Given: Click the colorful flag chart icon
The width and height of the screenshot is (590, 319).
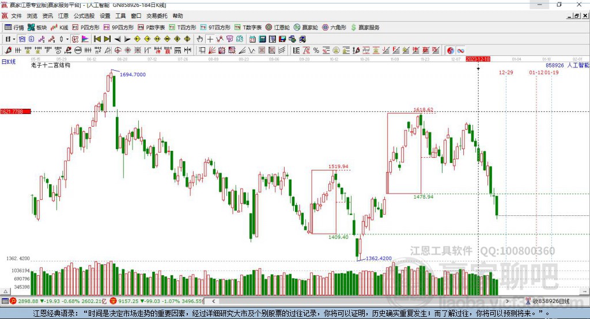Looking at the screenshot, I should tap(85, 39).
